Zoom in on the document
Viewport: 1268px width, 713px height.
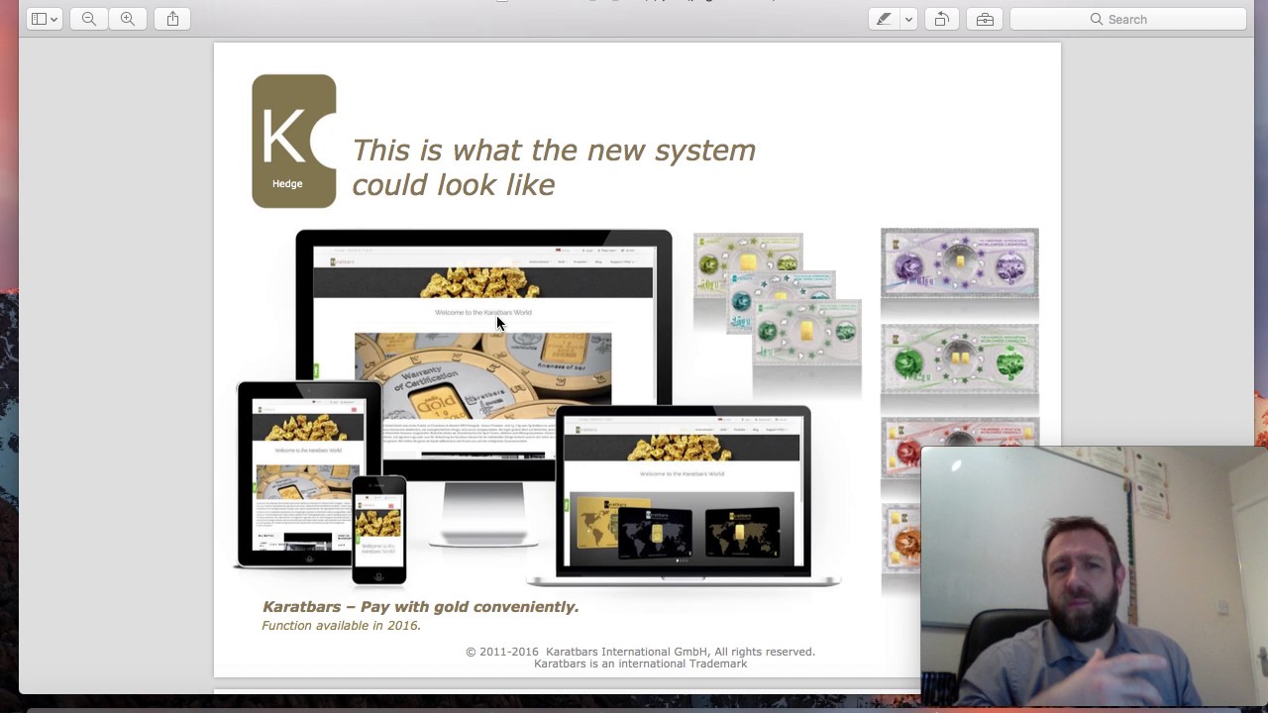[x=127, y=19]
